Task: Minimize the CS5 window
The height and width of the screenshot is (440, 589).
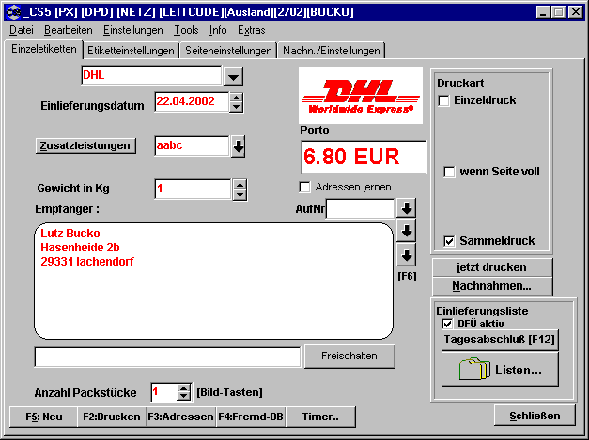Action: [x=543, y=12]
